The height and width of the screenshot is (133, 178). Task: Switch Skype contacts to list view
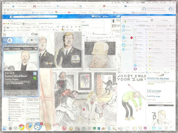(173, 26)
